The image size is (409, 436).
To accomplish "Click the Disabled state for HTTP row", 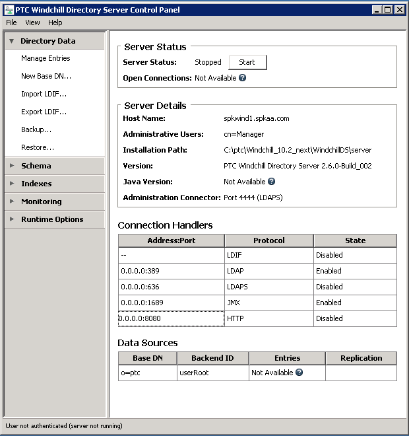I will pyautogui.click(x=355, y=318).
